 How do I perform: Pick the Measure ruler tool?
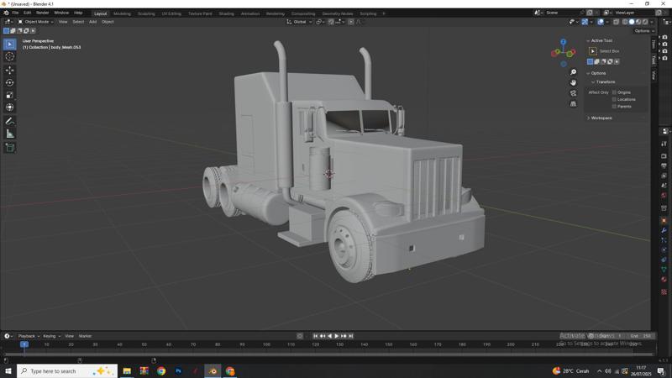click(10, 134)
